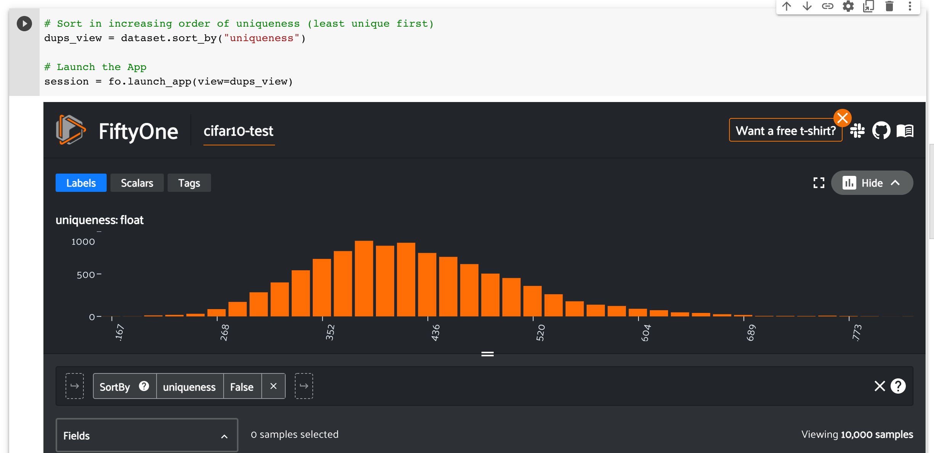Switch to the Scalars tab
The width and height of the screenshot is (934, 453).
pos(137,183)
